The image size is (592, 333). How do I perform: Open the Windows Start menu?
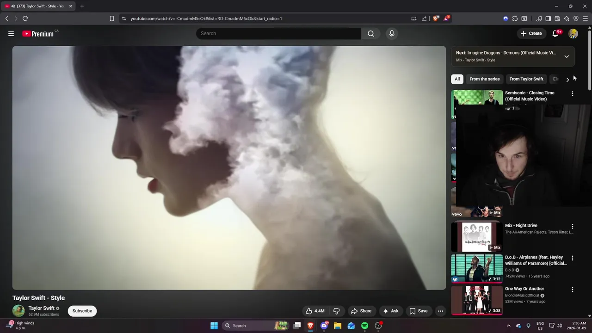click(x=214, y=326)
